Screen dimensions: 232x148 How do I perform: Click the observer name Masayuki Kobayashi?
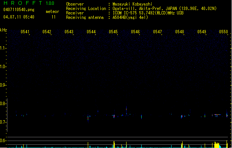tap(132, 4)
